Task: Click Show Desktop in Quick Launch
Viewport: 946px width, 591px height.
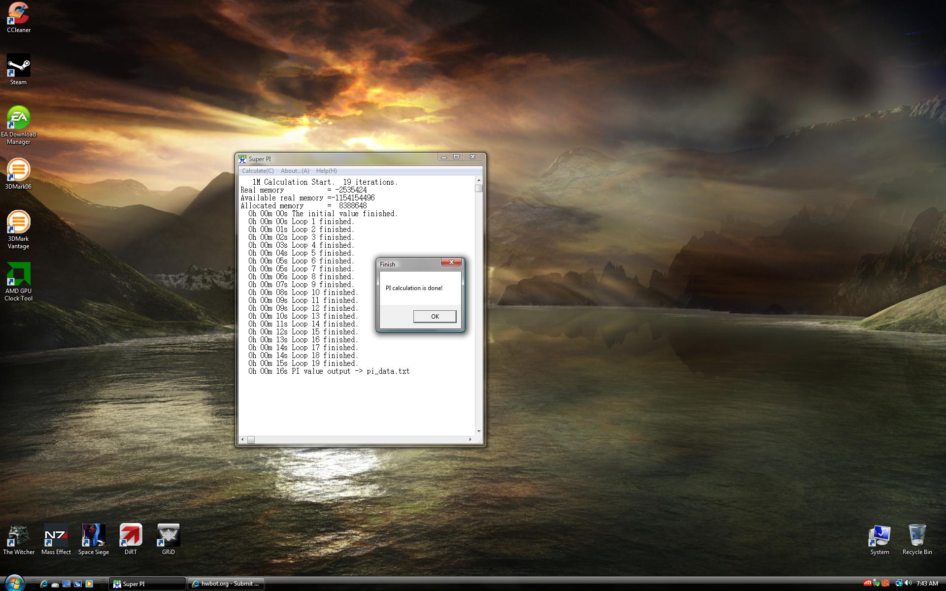Action: click(67, 584)
